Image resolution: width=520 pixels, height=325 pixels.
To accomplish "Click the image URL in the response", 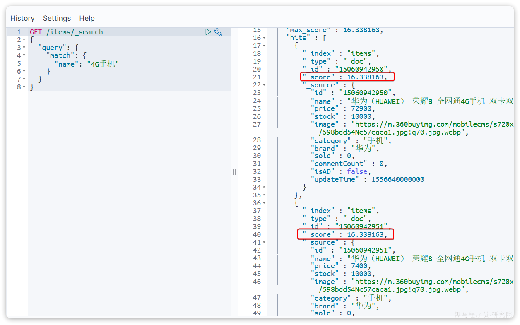I will (x=414, y=124).
